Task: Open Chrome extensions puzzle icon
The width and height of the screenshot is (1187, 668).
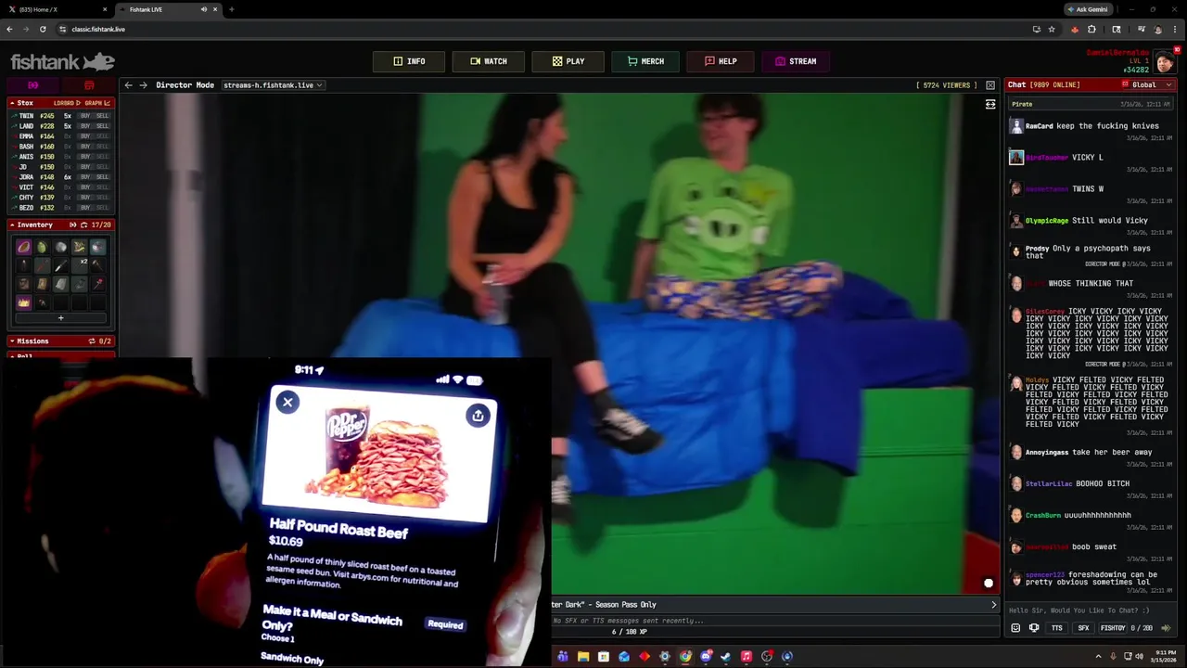Action: tap(1091, 29)
